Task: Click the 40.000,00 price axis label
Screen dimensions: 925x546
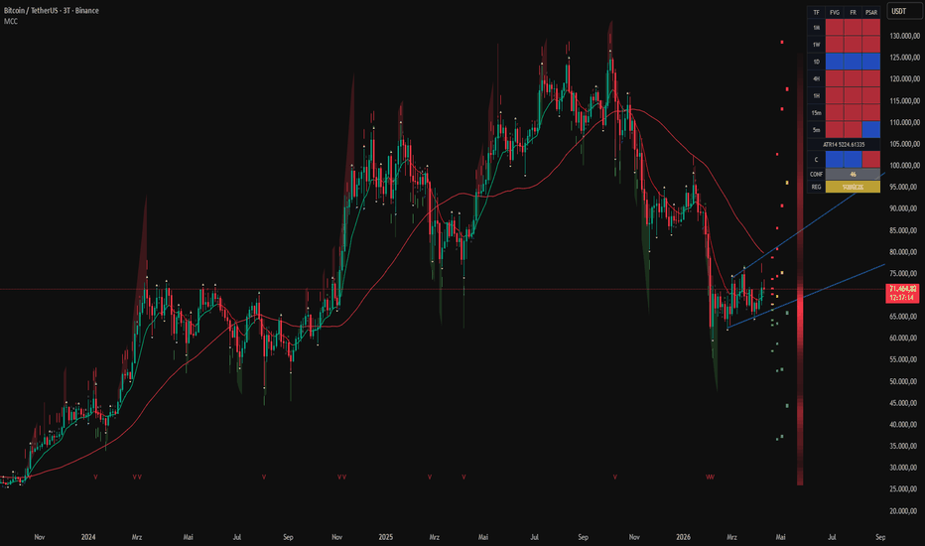Action: 903,425
